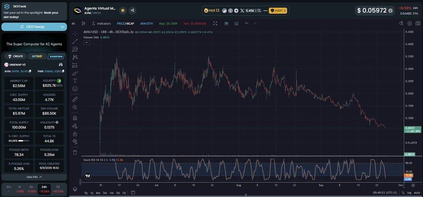423x197 pixels.
Task: Click the CREATE button
Action: click(16, 57)
